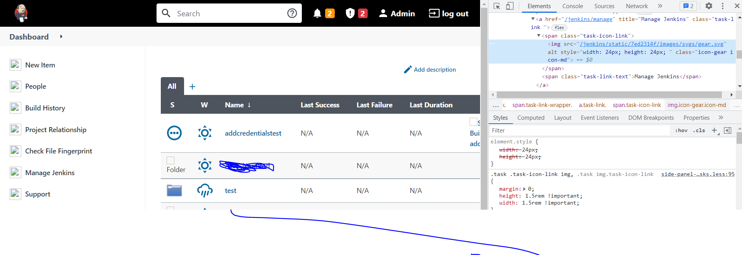
Task: Sort by Name column arrow
Action: click(249, 105)
